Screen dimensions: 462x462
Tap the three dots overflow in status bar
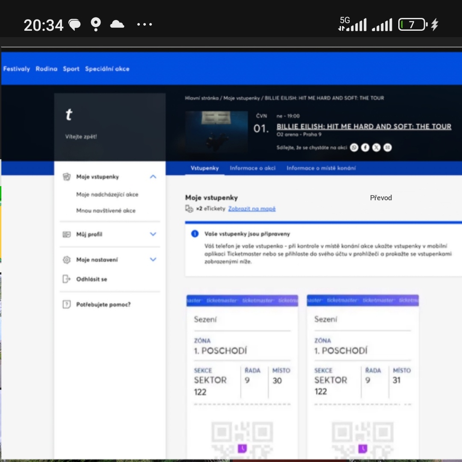coord(144,24)
